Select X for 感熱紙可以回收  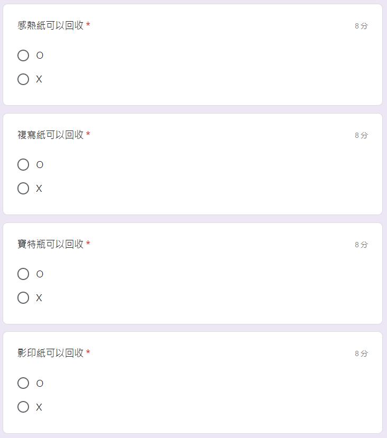click(23, 79)
